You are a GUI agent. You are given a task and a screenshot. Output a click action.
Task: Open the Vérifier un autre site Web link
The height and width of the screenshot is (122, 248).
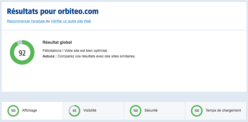(x=71, y=21)
